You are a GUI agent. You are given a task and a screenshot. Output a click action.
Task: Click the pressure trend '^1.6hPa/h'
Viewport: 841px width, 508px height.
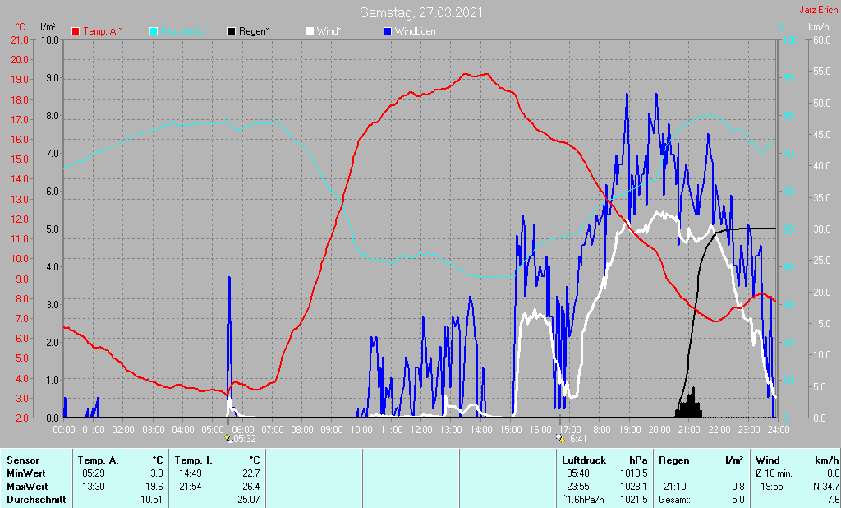point(583,500)
